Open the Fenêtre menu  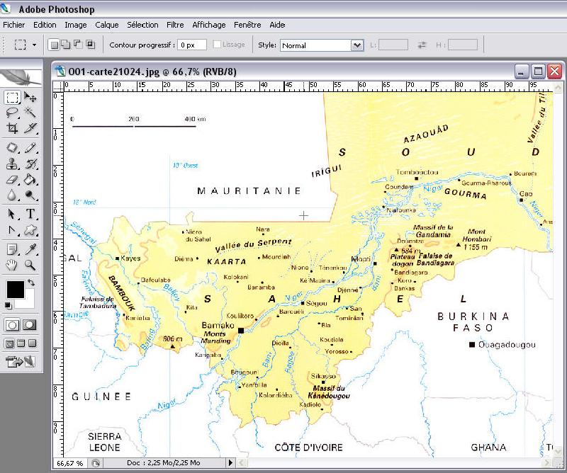point(247,25)
